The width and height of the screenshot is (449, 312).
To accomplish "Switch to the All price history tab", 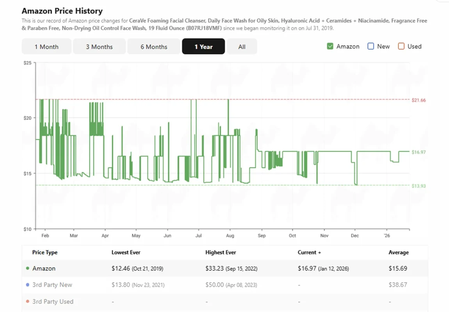I will tap(242, 46).
